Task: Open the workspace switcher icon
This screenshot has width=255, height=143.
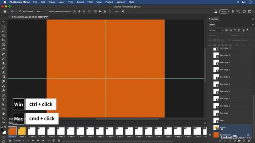Action: pyautogui.click(x=250, y=12)
